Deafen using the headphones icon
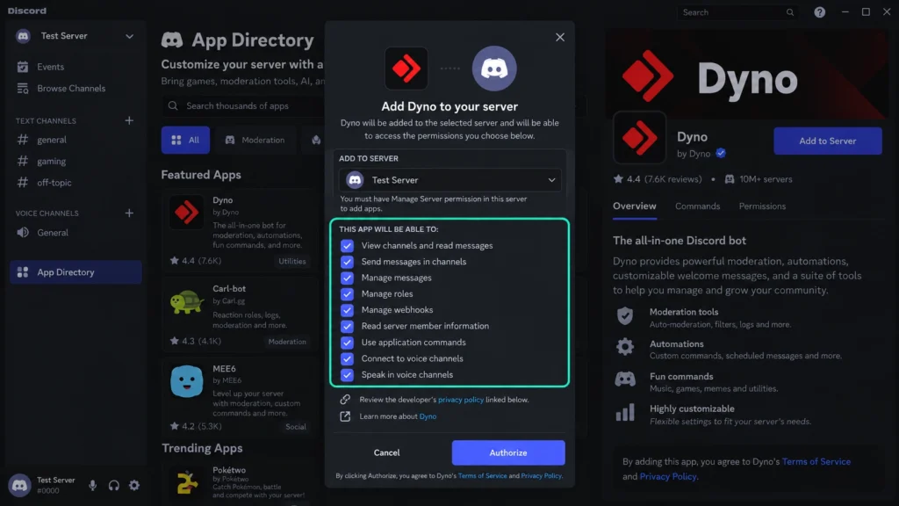The image size is (899, 506). [x=113, y=485]
